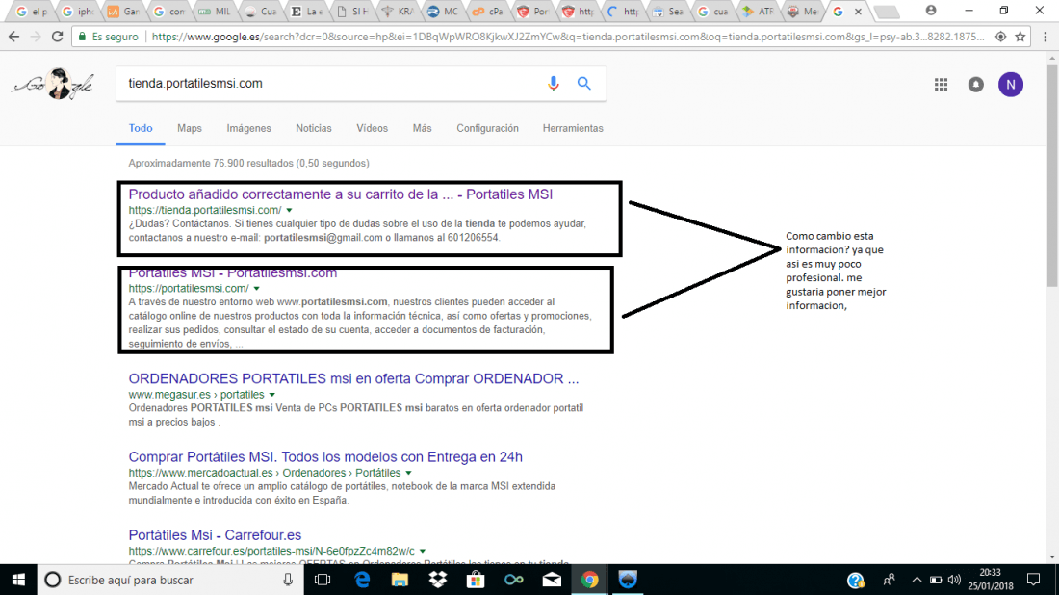Image resolution: width=1059 pixels, height=595 pixels.
Task: Start voice search with microphone icon
Action: [554, 84]
